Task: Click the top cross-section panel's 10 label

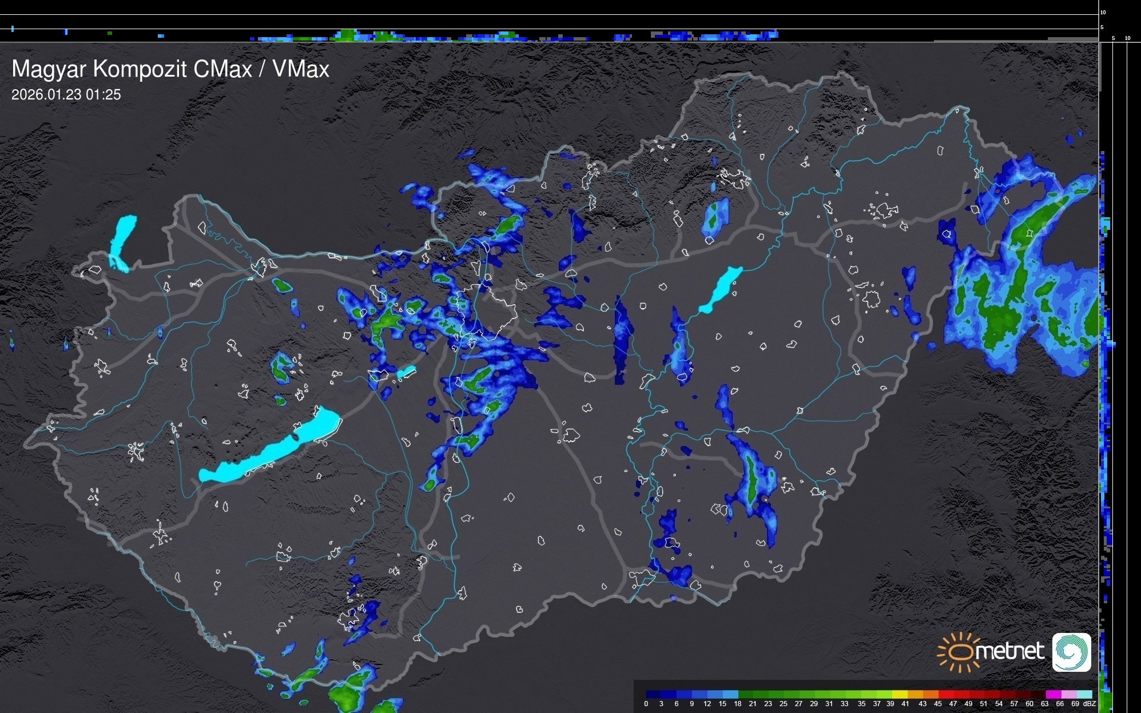Action: 1103,12
